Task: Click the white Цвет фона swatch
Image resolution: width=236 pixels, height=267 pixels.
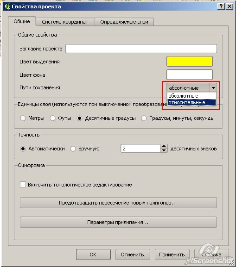Action: (190, 75)
